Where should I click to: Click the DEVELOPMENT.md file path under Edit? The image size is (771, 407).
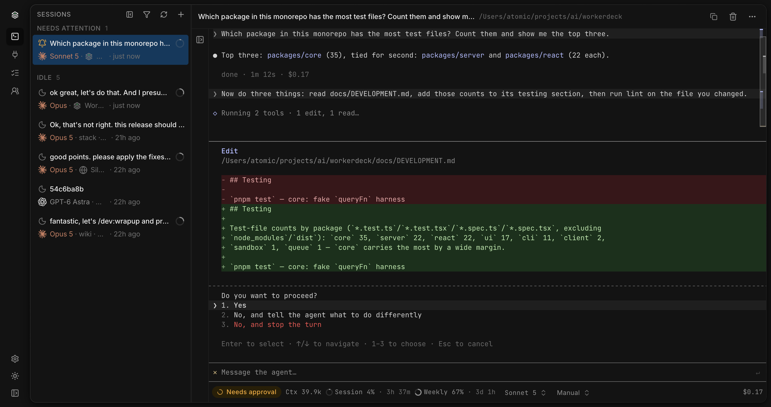338,161
